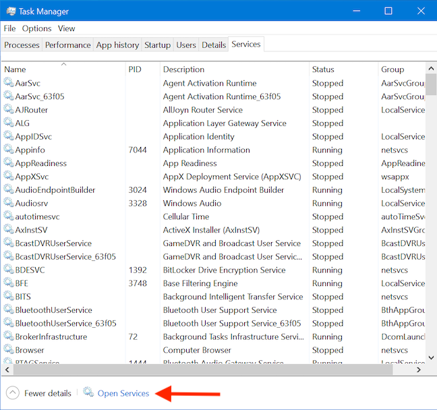Click the AJRouter service gear icon
This screenshot has height=410, width=437.
(9, 109)
